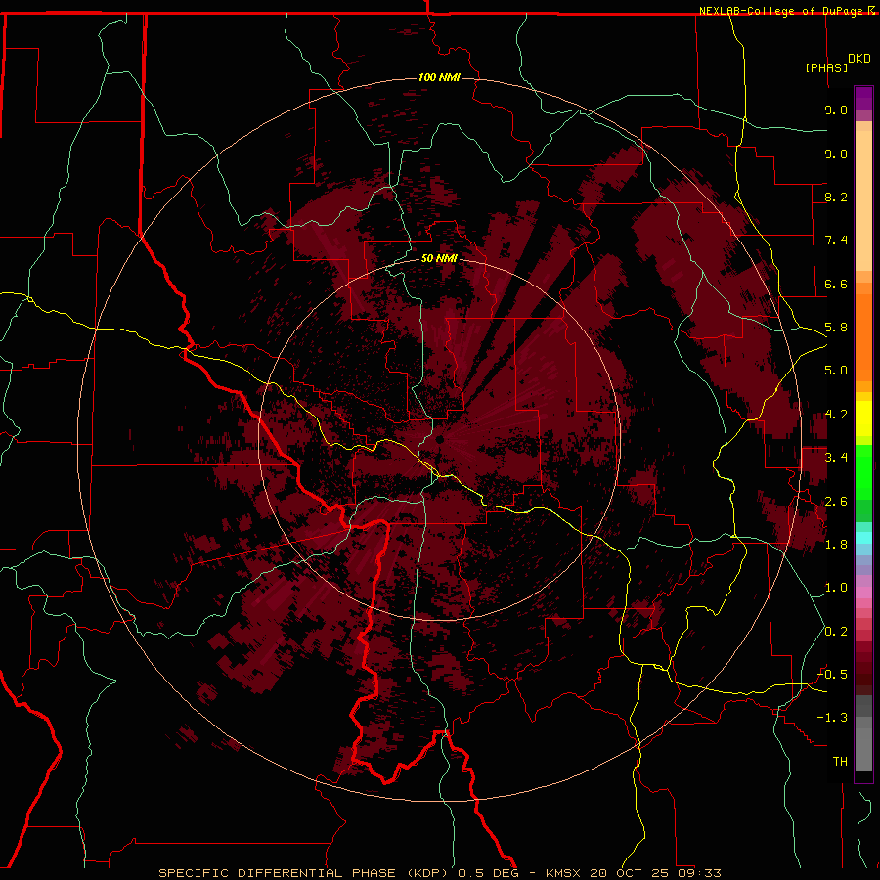Viewport: 880px width, 880px height.
Task: Click the 7.4 legend value
Action: point(836,241)
